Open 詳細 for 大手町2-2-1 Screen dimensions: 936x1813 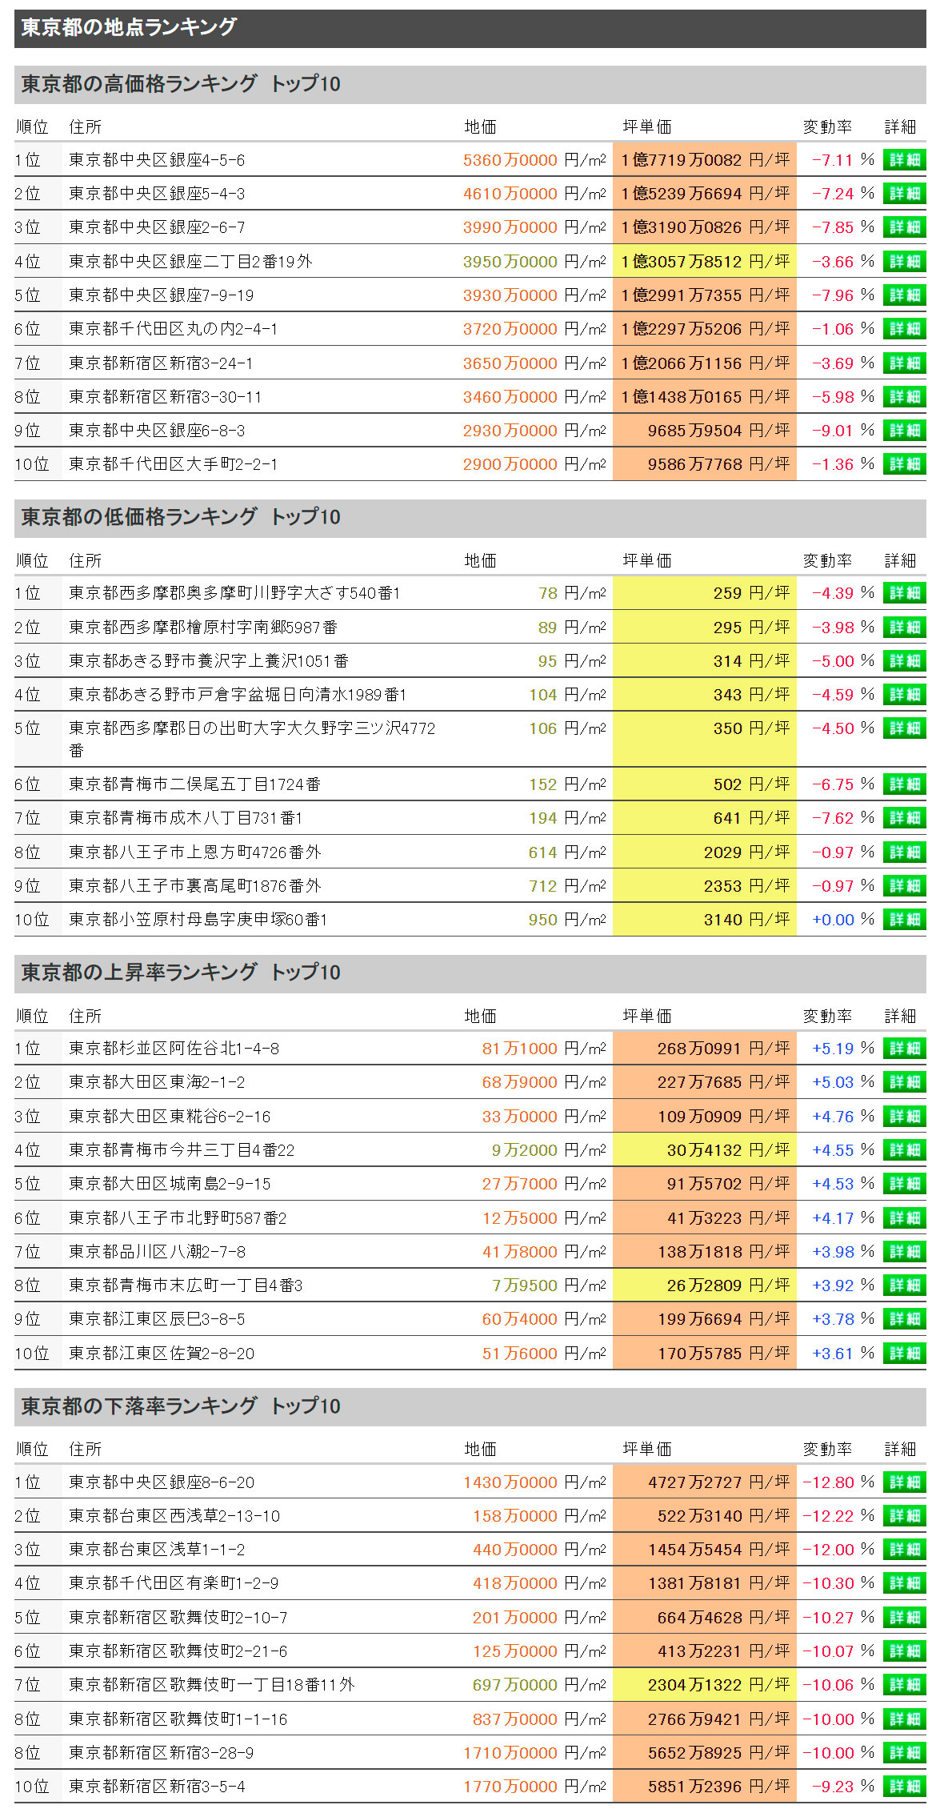click(x=904, y=464)
